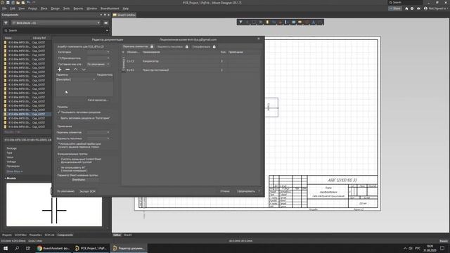Open the Категория dropdown

(x=98, y=52)
